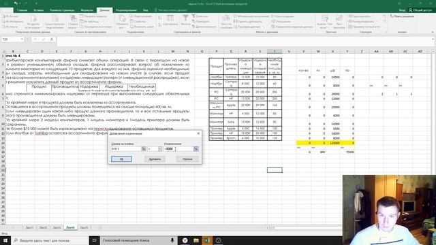
Task: Click the Мгновенное заполнение flash fill item
Action: click(x=251, y=16)
